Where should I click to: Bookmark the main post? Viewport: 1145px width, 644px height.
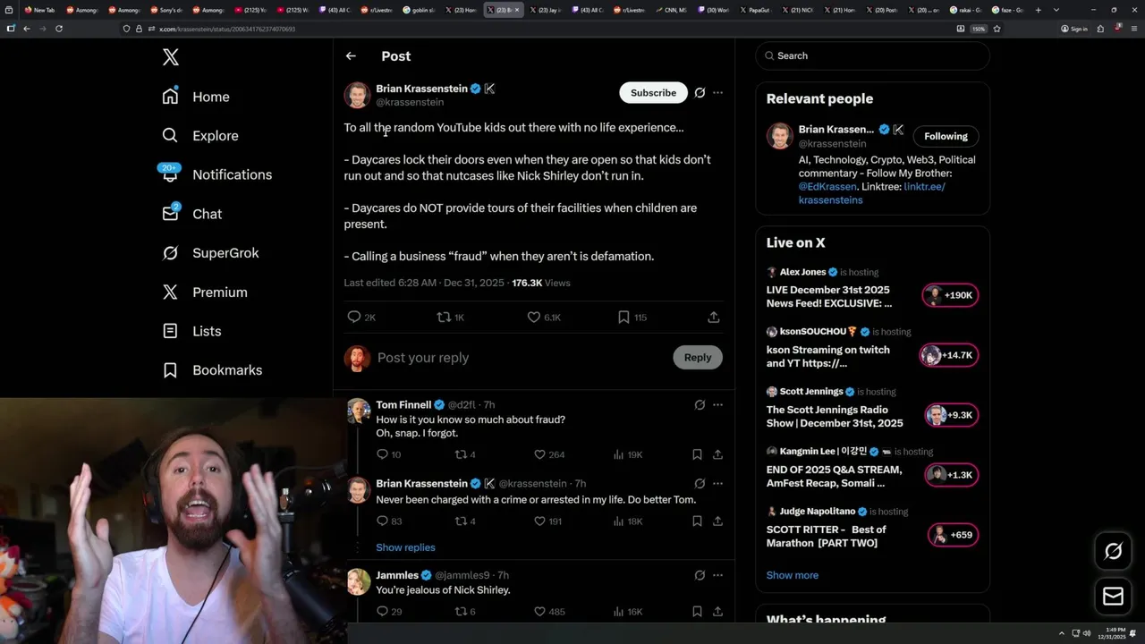(x=623, y=317)
